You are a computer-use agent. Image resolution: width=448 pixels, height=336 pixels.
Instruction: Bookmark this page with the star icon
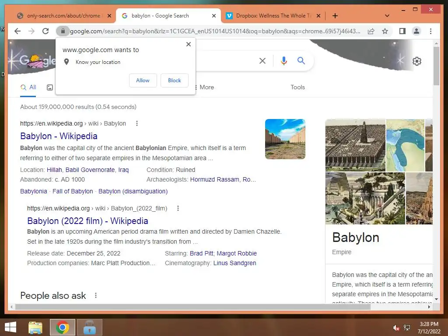[x=385, y=31]
